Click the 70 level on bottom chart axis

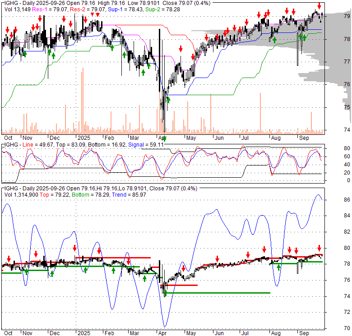tap(347, 328)
